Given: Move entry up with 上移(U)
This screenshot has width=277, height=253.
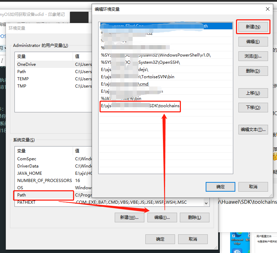Looking at the screenshot, I should click(x=253, y=93).
